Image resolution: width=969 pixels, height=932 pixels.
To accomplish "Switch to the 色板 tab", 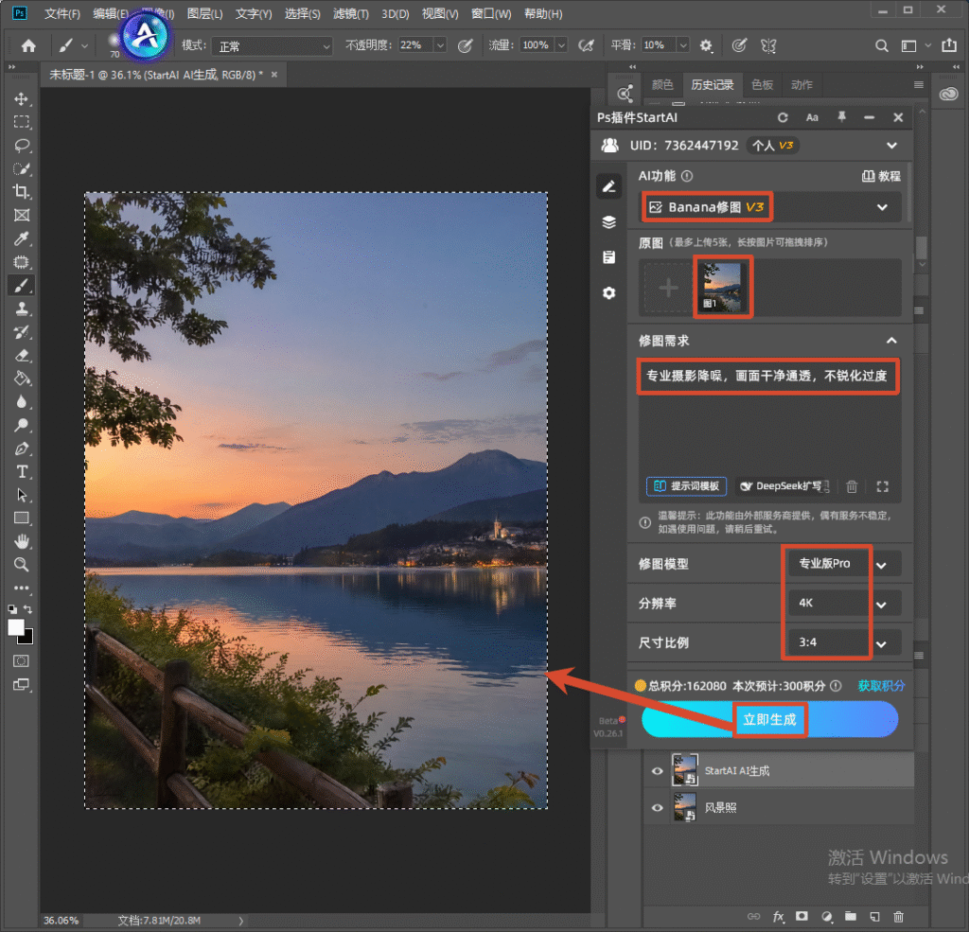I will pyautogui.click(x=762, y=84).
